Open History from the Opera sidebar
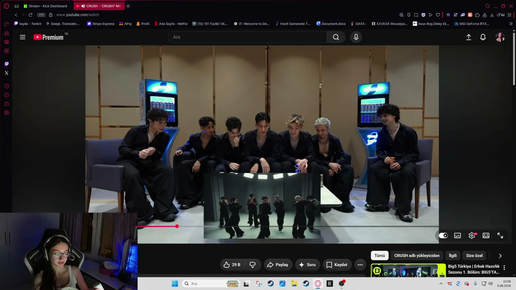Viewport: 516px width, 290px height. pyautogui.click(x=6, y=95)
